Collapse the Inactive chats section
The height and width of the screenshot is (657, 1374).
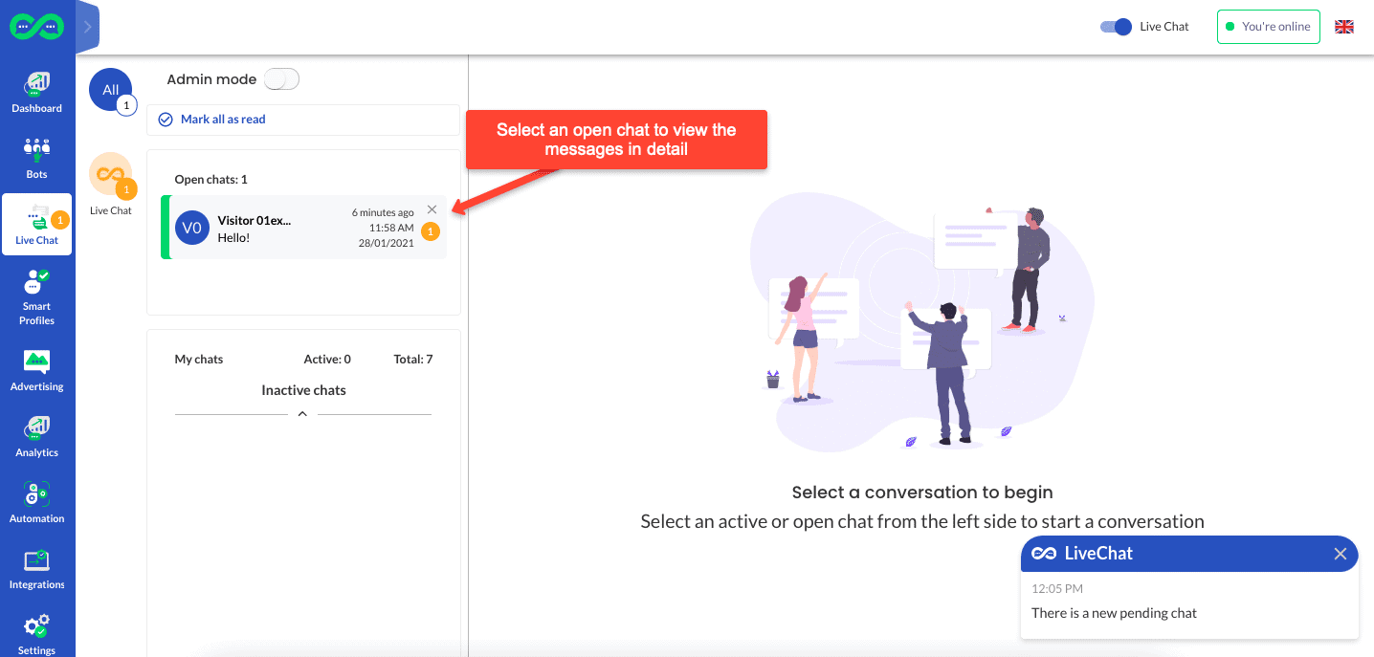(303, 414)
